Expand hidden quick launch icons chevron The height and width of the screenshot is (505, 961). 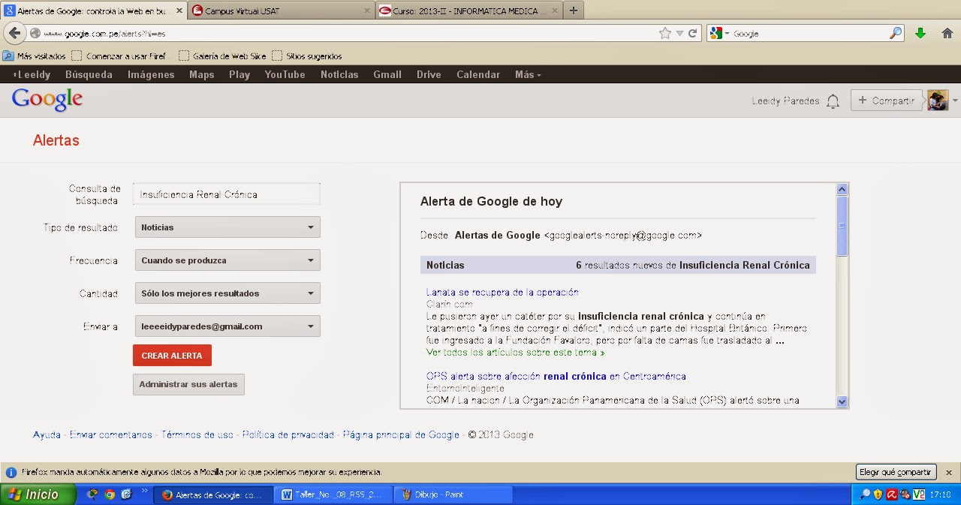point(143,491)
